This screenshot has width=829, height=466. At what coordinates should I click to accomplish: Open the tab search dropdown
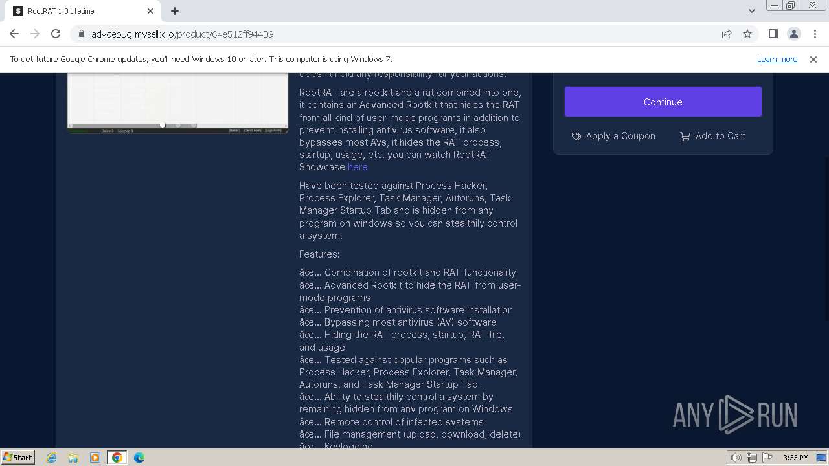click(751, 11)
